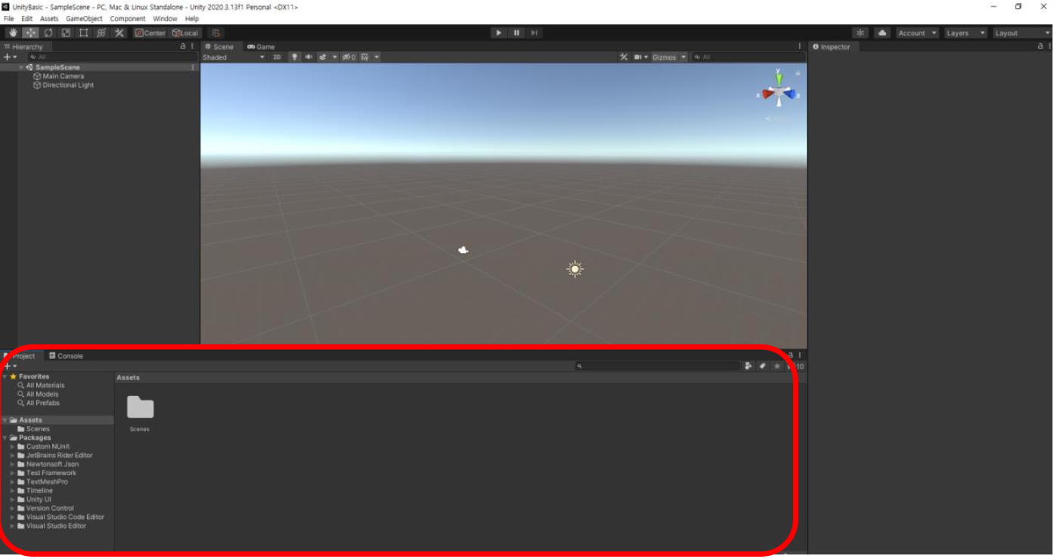
Task: Start Play mode
Action: 498,33
